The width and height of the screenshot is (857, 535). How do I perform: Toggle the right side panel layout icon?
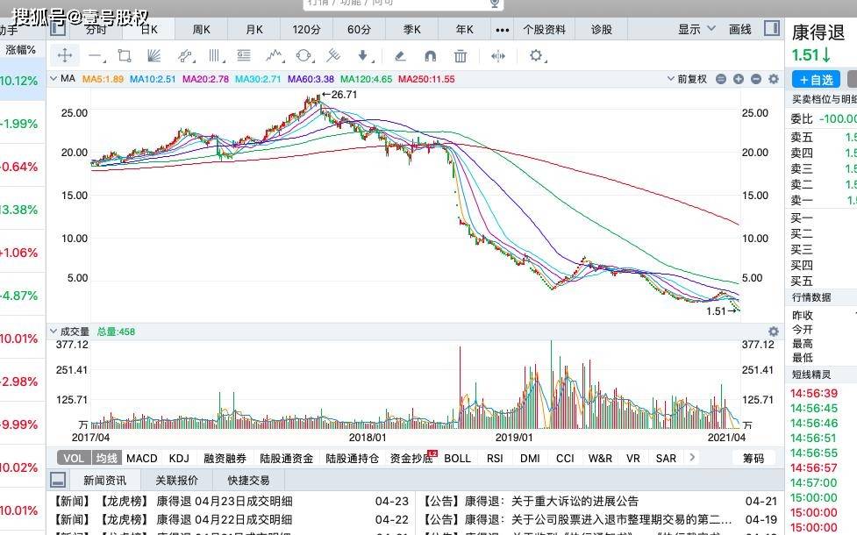pyautogui.click(x=772, y=29)
